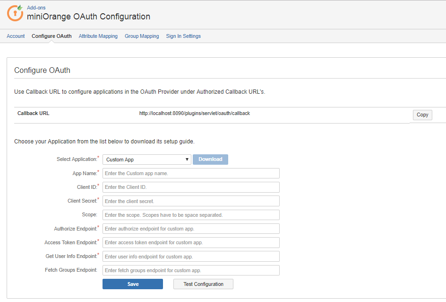Click the 'Select Application:' label
Image resolution: width=446 pixels, height=302 pixels.
(x=77, y=159)
